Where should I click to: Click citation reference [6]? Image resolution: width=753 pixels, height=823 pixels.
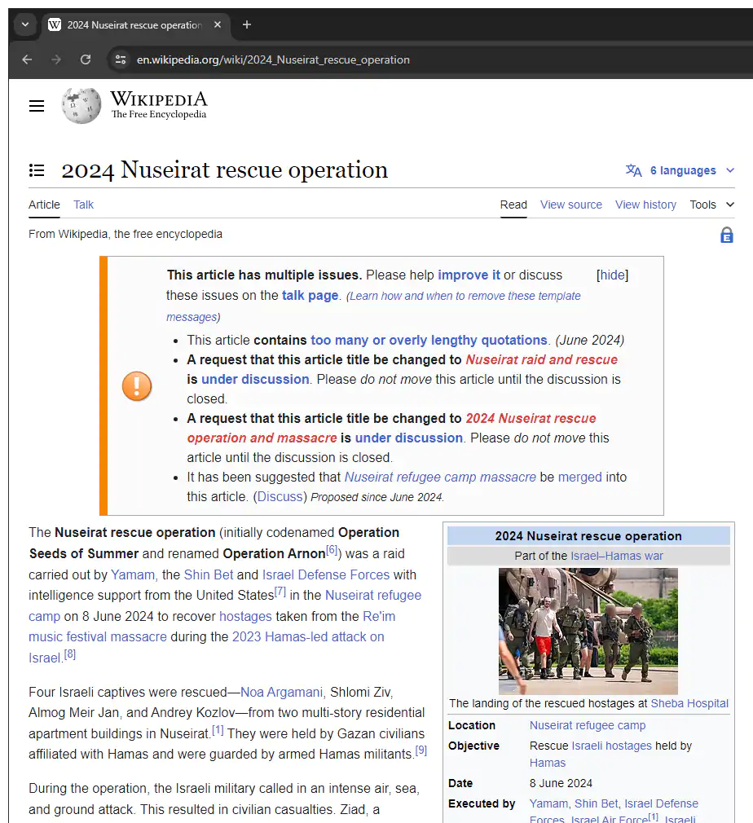point(332,549)
